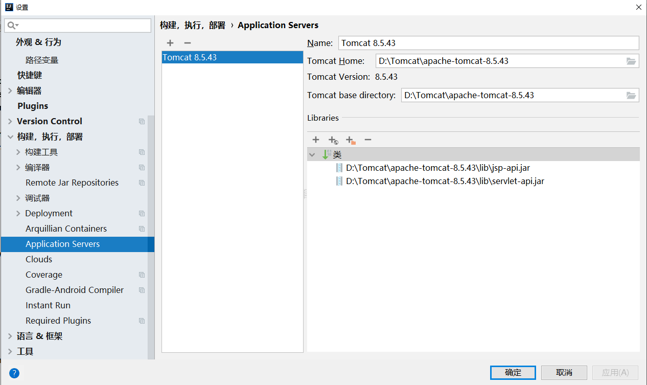Viewport: 647px width, 385px height.
Task: Open Gradle-Android Compiler settings
Action: tap(75, 290)
